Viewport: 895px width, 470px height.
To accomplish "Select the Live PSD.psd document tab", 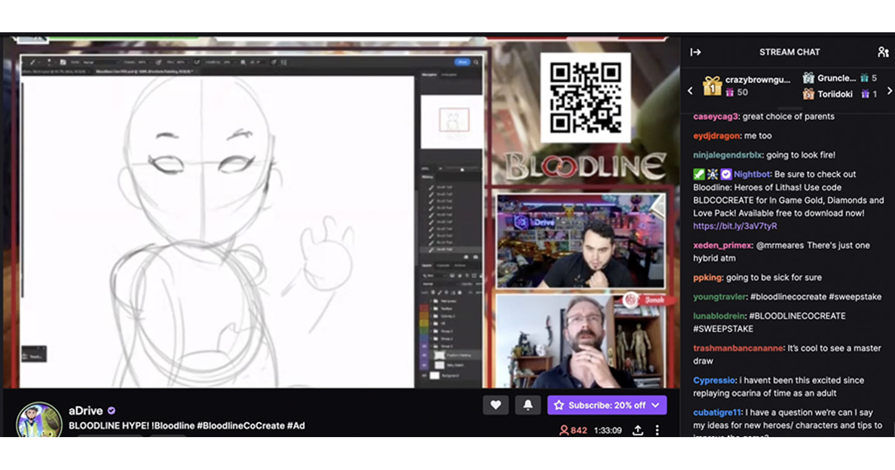I will 145,71.
